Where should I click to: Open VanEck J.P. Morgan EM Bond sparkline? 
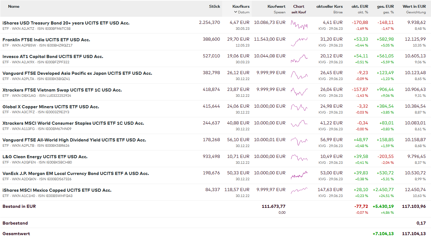click(299, 175)
